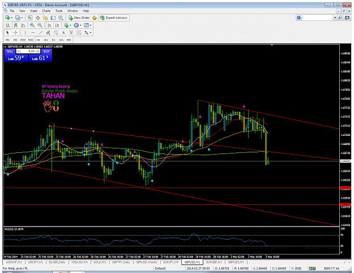The height and width of the screenshot is (273, 354).
Task: Select the Fibonacci retracement tool
Action: click(56, 33)
